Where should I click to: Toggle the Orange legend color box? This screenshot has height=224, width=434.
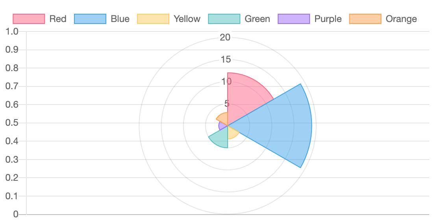point(365,19)
